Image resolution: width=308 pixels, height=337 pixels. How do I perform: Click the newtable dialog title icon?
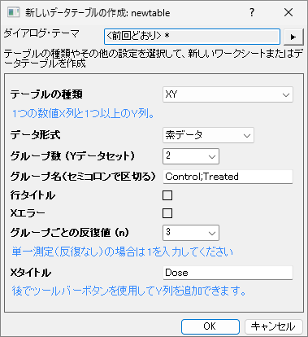[x=13, y=12]
